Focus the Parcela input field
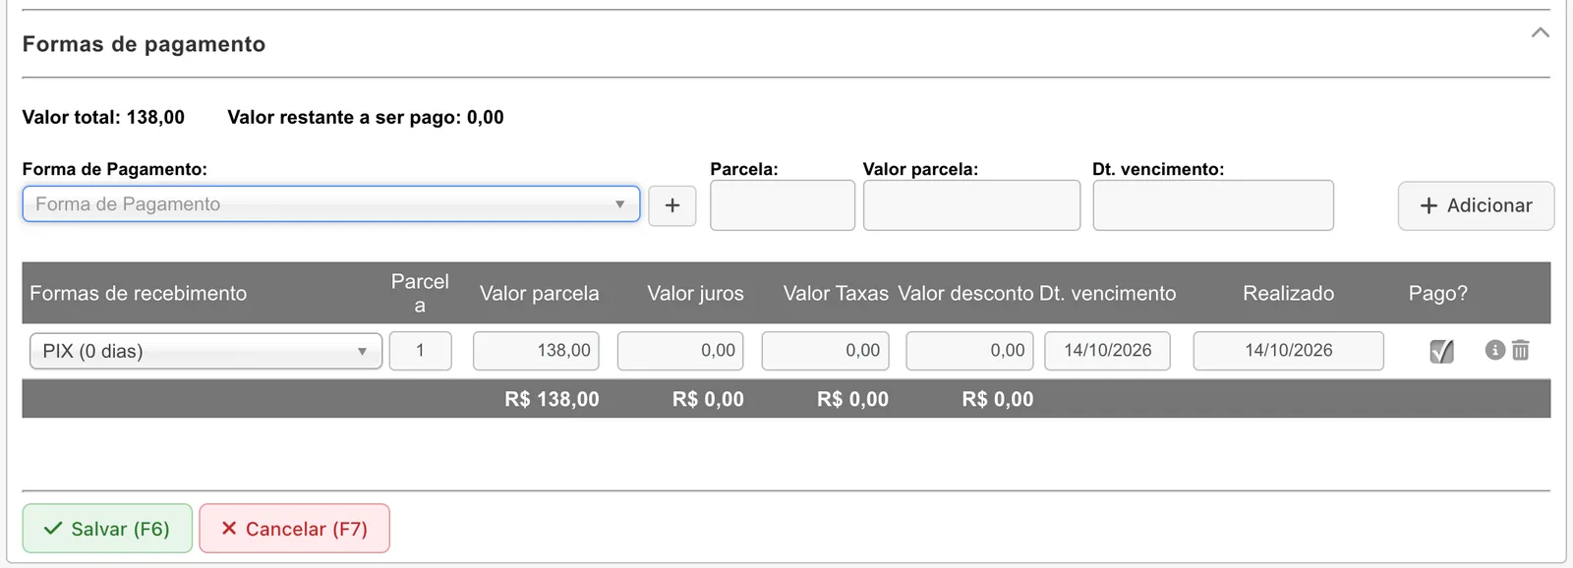Viewport: 1573px width, 568px height. 783,205
